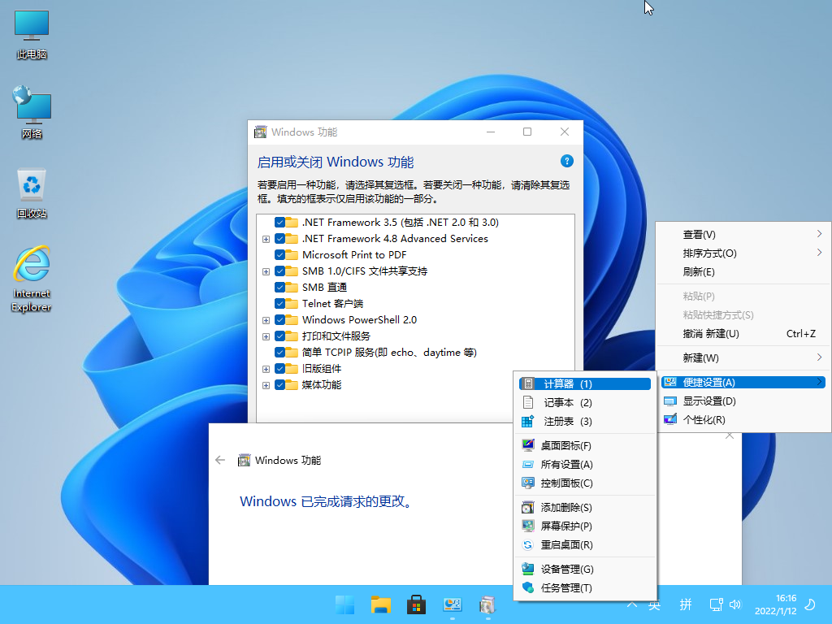832x624 pixels.
Task: Open the 排序方式(O) submenu
Action: point(743,253)
